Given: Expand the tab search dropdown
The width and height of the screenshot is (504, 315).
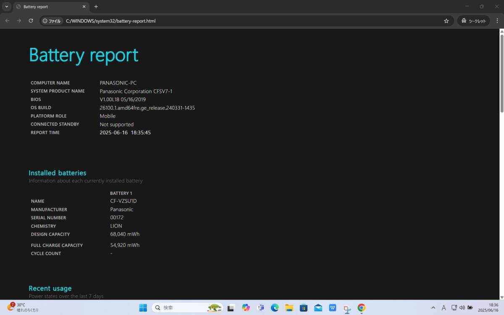Looking at the screenshot, I should coord(7,7).
